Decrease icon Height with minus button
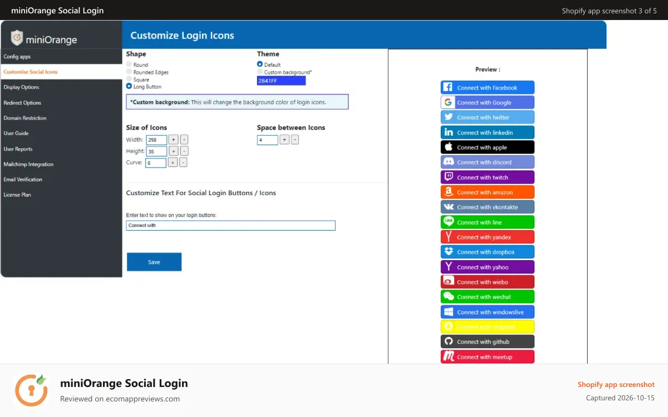This screenshot has width=668, height=417. click(x=184, y=151)
